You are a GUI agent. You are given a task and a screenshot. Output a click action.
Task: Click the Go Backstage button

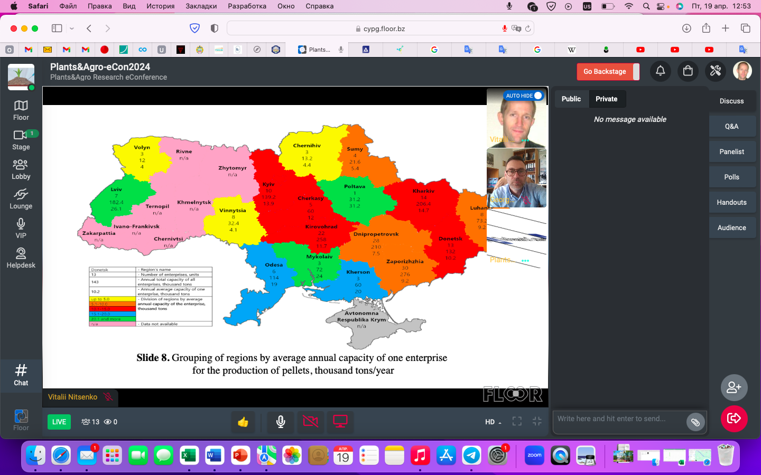click(605, 71)
